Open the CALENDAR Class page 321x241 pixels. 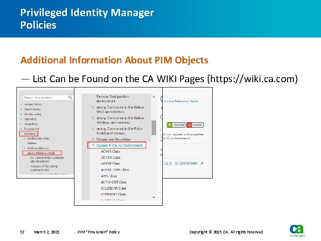coord(113,188)
